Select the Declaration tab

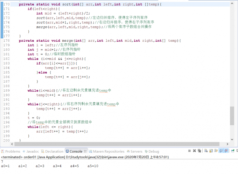[52, 151]
